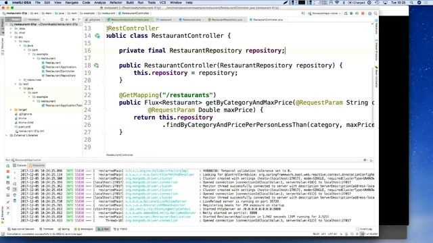This screenshot has width=433, height=243.
Task: Click the hide Project panel icon
Action: tap(79, 20)
